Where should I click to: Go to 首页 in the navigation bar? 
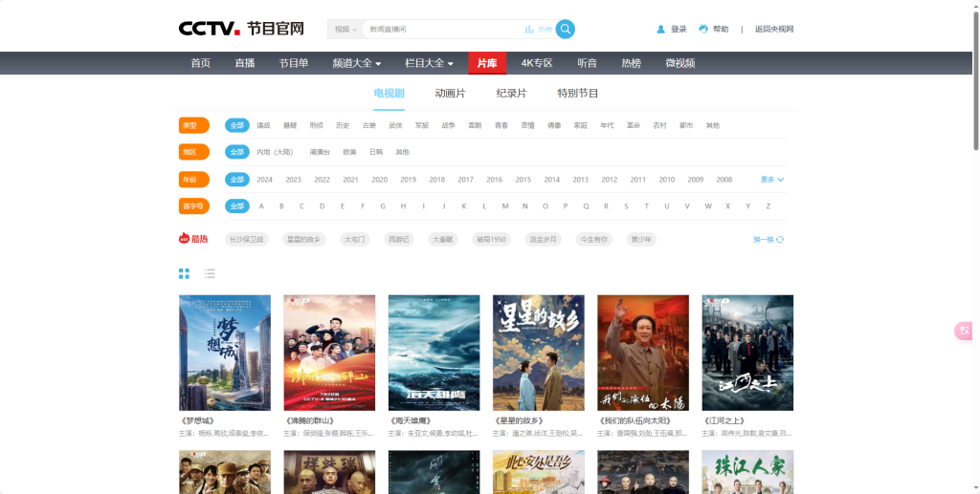point(201,63)
